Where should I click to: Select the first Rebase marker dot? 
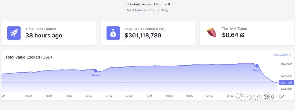95,71
